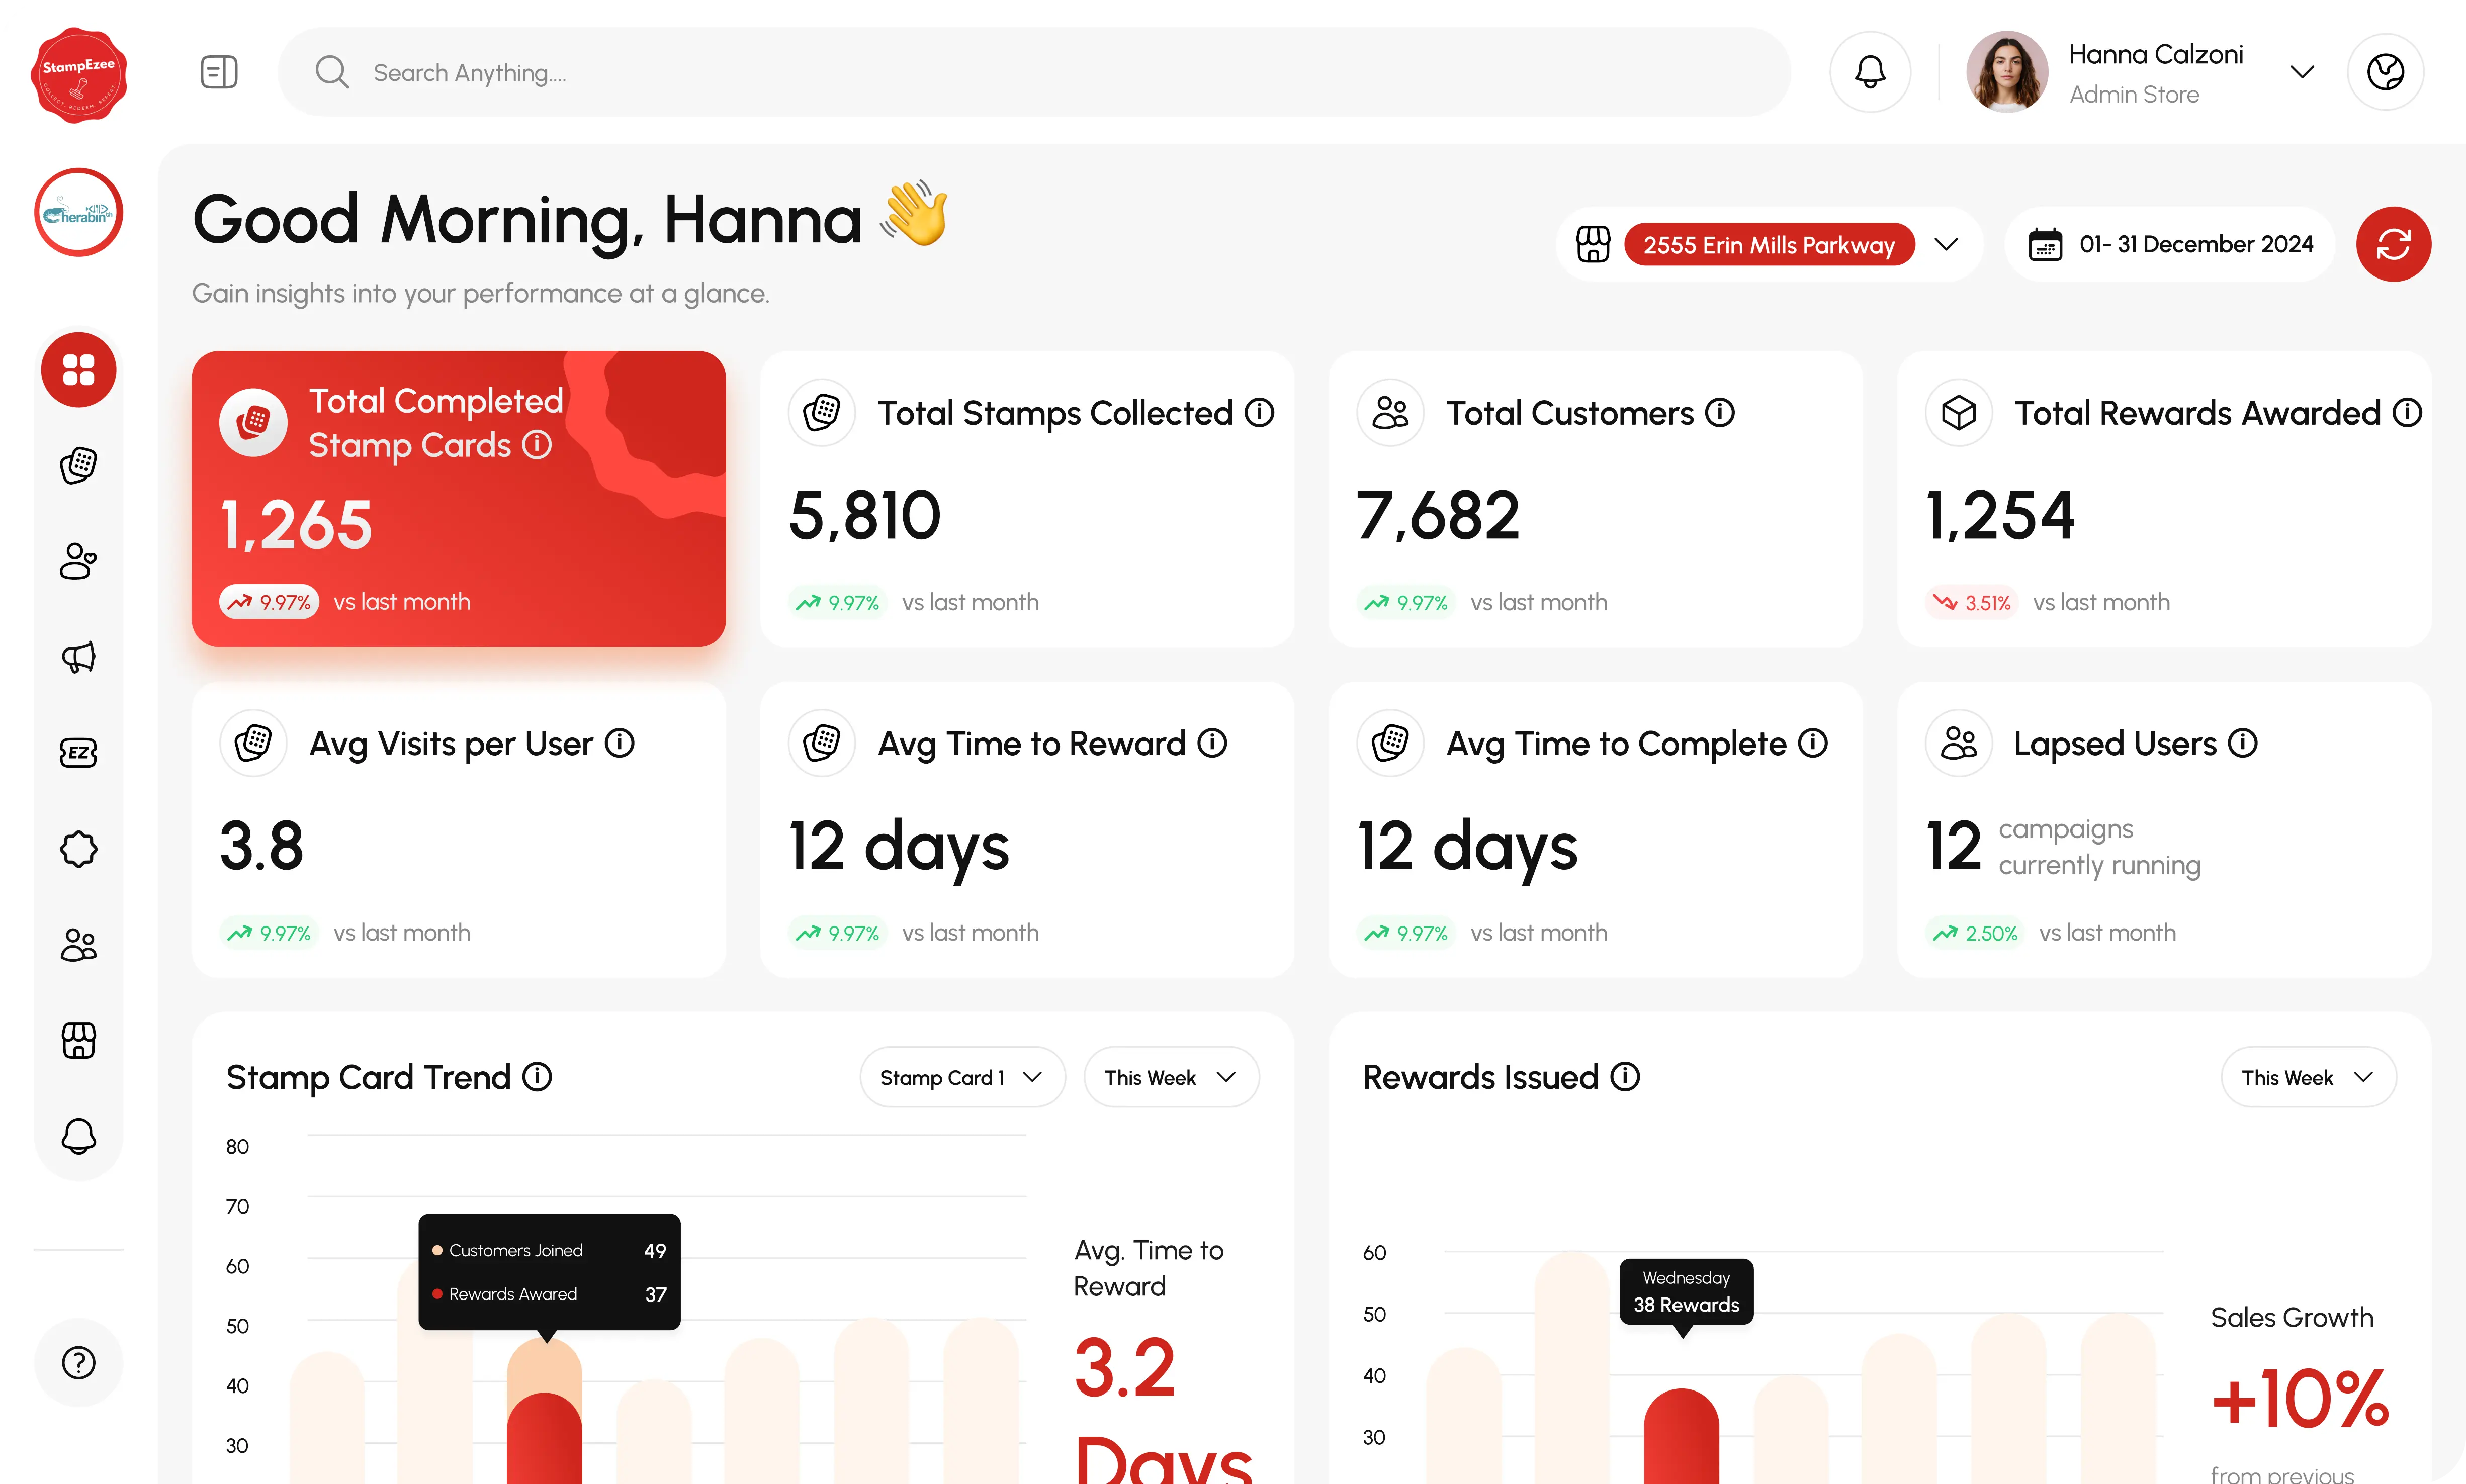
Task: Click the help question mark icon
Action: click(78, 1362)
